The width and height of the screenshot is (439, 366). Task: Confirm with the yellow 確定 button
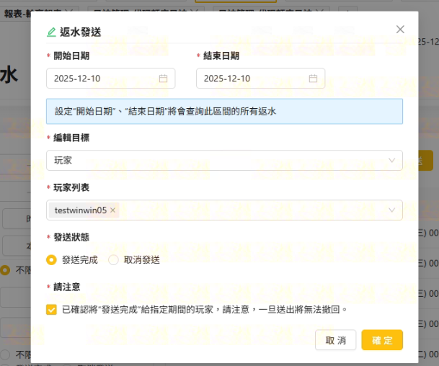coord(381,340)
